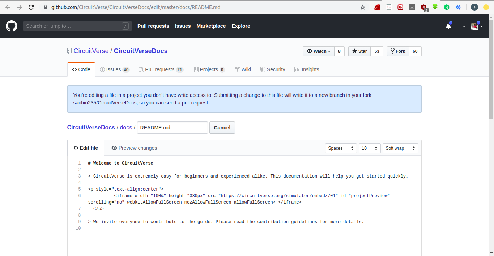Open Pull requests in top navigation
494x256 pixels.
(x=153, y=26)
